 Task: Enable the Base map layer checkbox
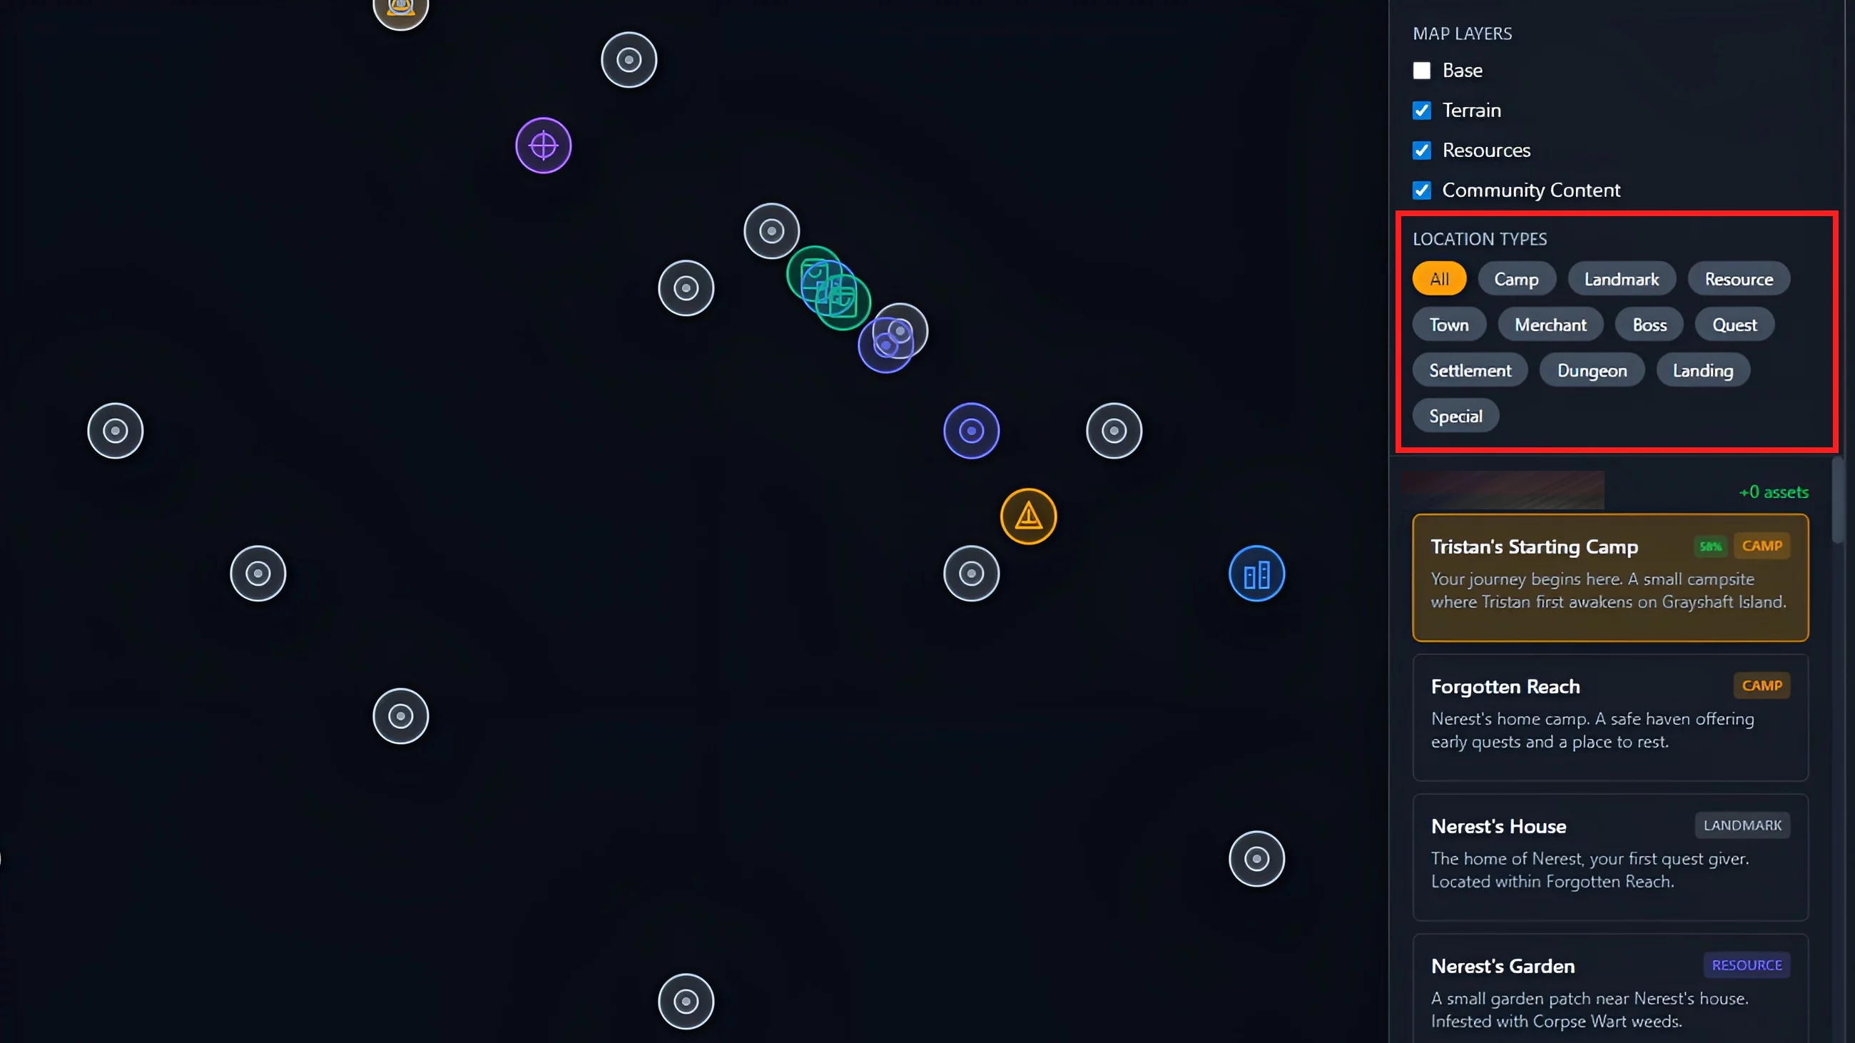point(1421,71)
